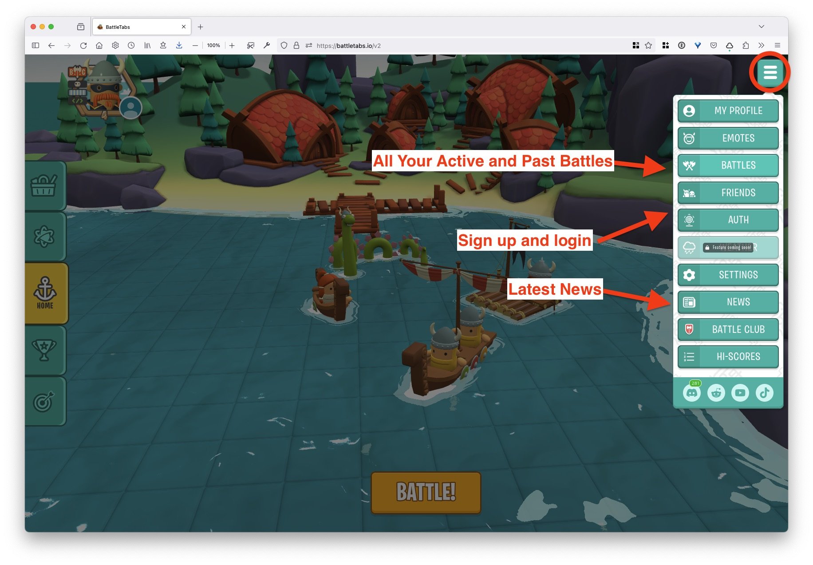Close the BattleTabs browser tab
This screenshot has width=813, height=565.
pyautogui.click(x=184, y=27)
